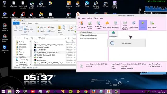167x94 pixels.
Task: Open Move to dropdown in Explorer
Action: [42, 27]
